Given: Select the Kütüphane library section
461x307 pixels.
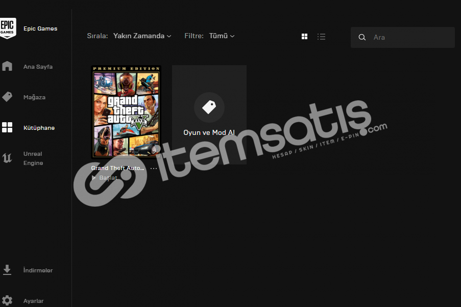Looking at the screenshot, I should click(x=39, y=128).
